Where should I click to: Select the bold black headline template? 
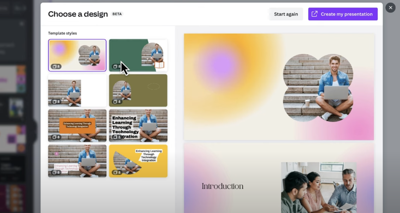[x=138, y=126]
